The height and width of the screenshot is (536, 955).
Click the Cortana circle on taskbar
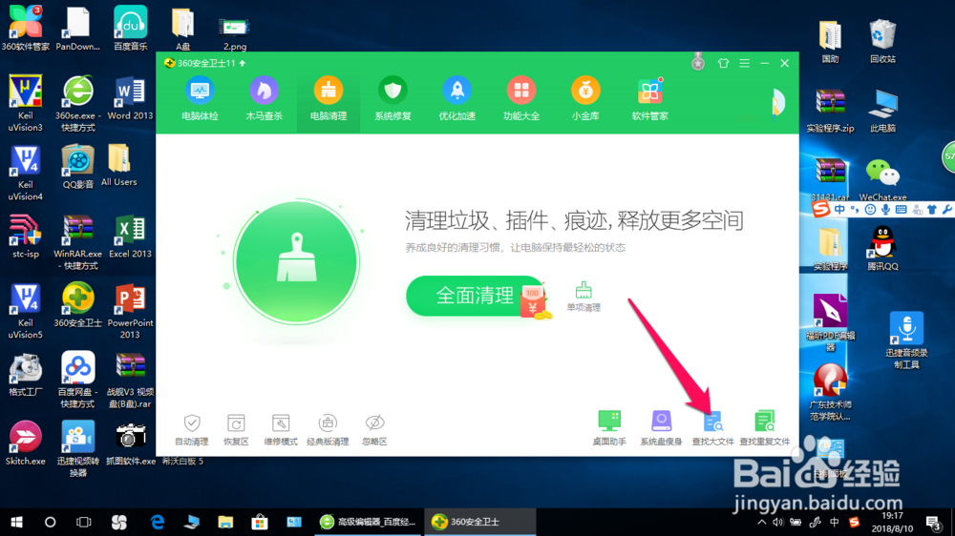(50, 522)
